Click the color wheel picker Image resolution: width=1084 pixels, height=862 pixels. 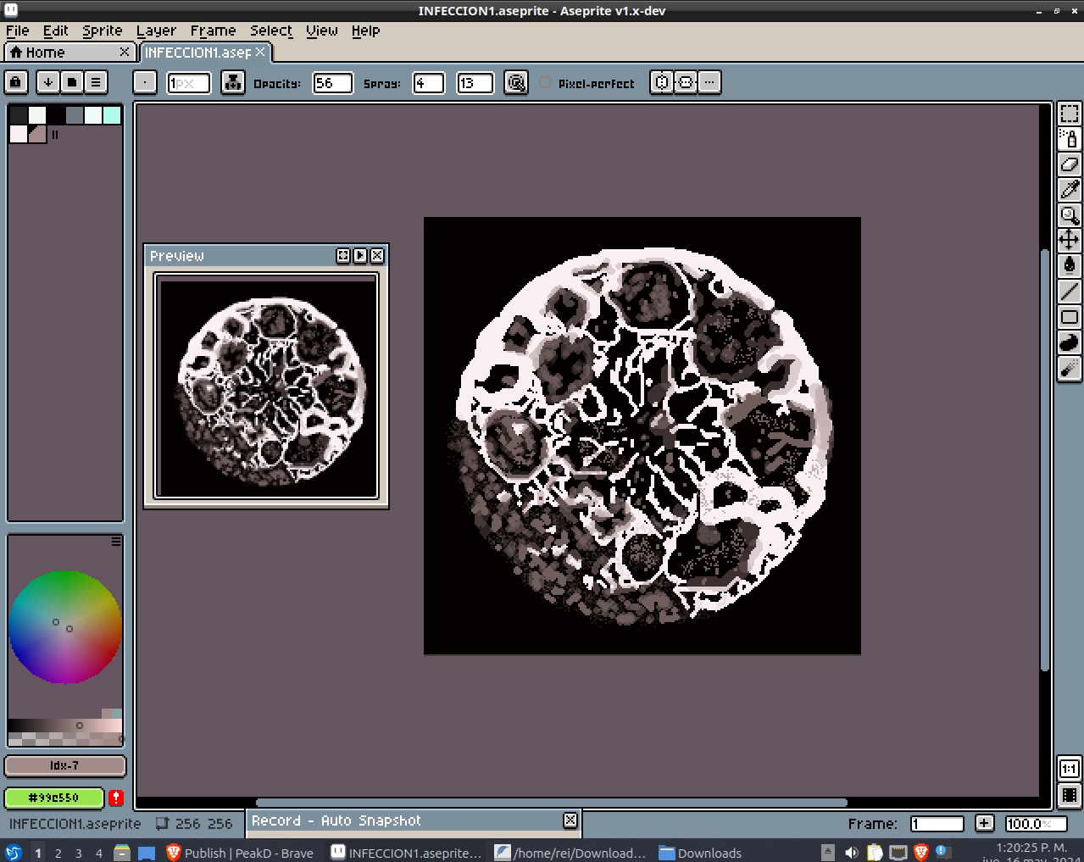[x=65, y=626]
